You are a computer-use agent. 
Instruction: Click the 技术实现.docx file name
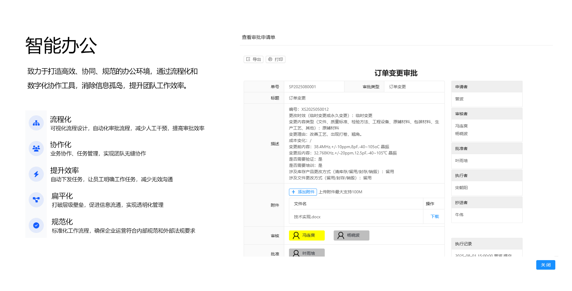pyautogui.click(x=307, y=217)
